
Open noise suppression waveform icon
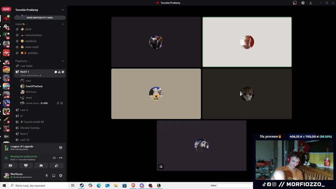54,158
